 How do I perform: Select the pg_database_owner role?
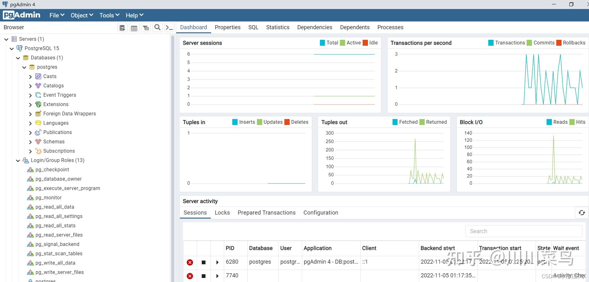[58, 179]
